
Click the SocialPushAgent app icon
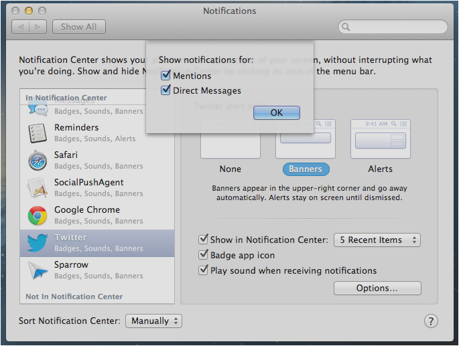[x=38, y=188]
